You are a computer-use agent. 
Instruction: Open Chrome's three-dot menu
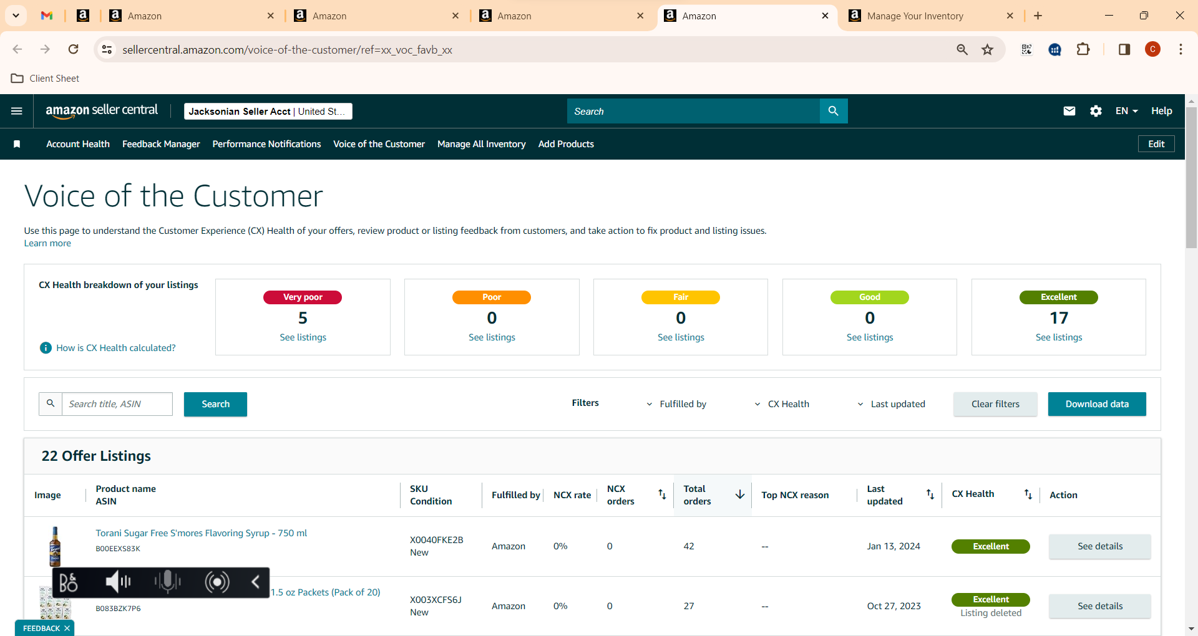(x=1181, y=49)
